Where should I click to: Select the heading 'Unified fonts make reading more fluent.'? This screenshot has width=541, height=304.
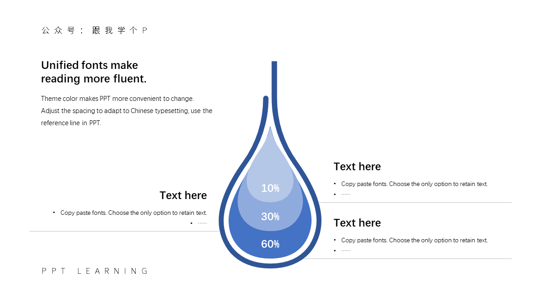(94, 72)
